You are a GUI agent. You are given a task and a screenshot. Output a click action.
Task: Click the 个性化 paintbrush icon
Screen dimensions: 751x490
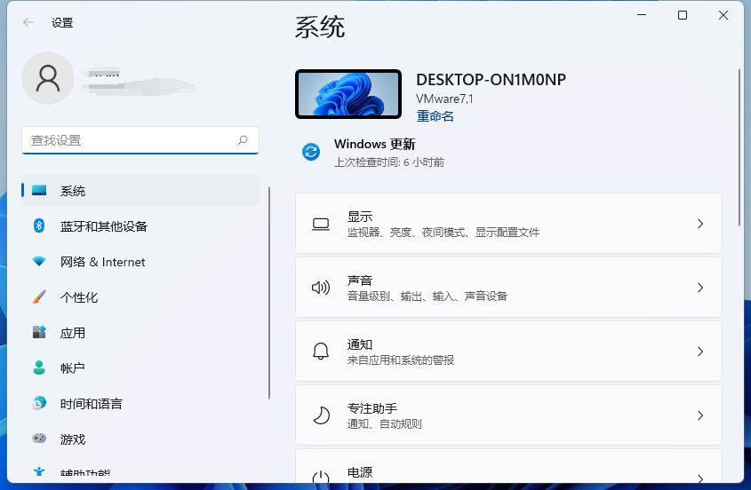coord(39,297)
